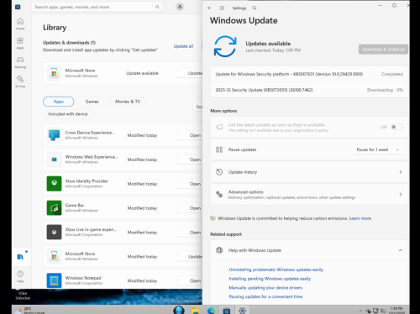Click the Store search input field
The image size is (420, 314).
(97, 7)
